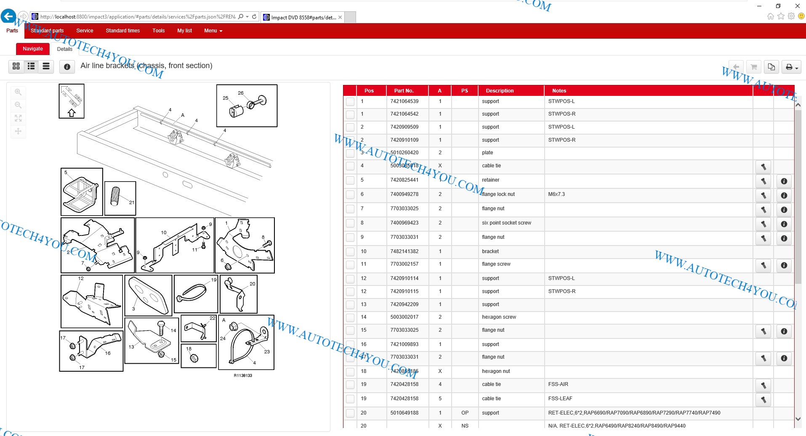Select the detailed list view icon
This screenshot has width=806, height=436.
pos(31,66)
